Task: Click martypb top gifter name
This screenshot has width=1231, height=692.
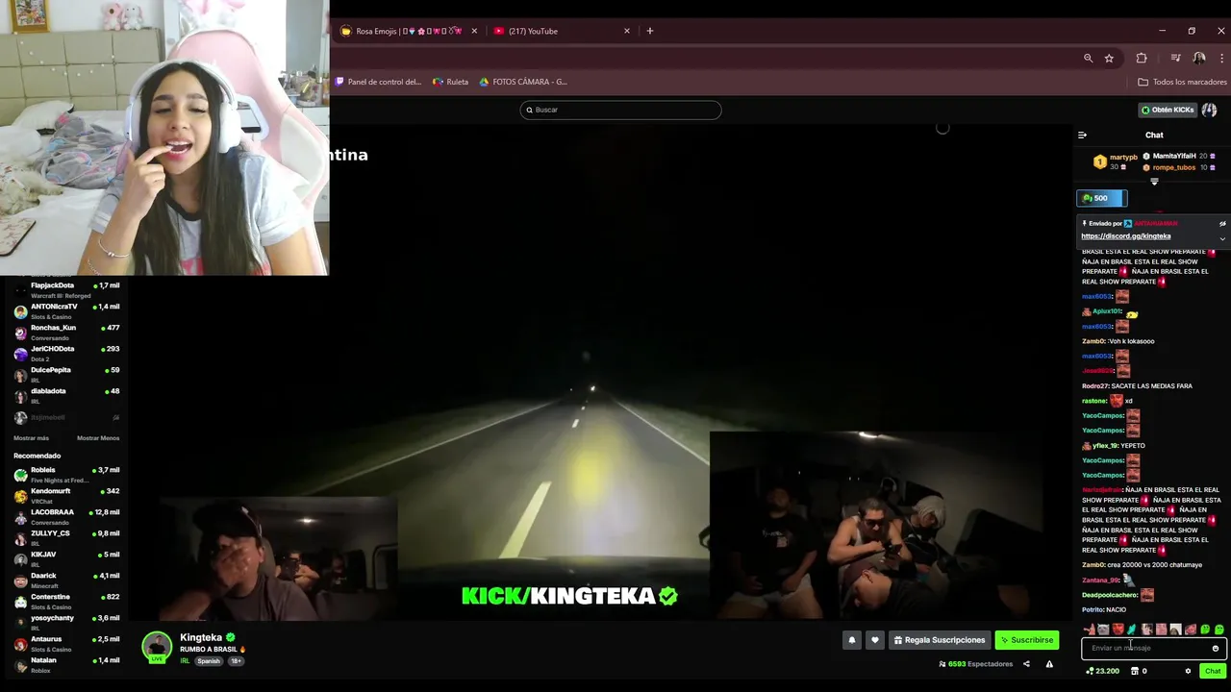Action: 1123,157
